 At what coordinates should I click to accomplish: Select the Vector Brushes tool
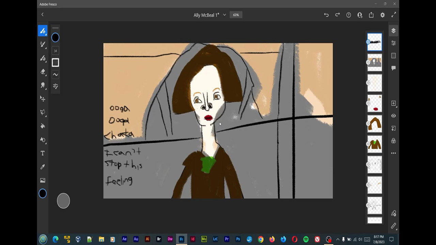43,58
